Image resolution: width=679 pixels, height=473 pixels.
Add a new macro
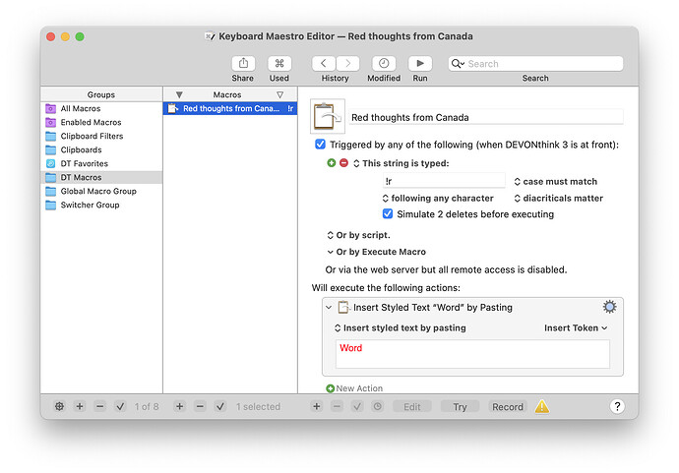click(x=180, y=406)
